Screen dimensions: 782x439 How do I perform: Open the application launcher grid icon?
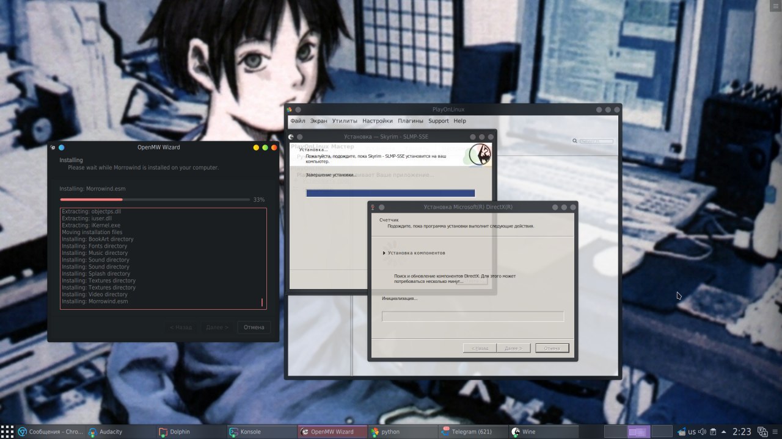pos(7,432)
